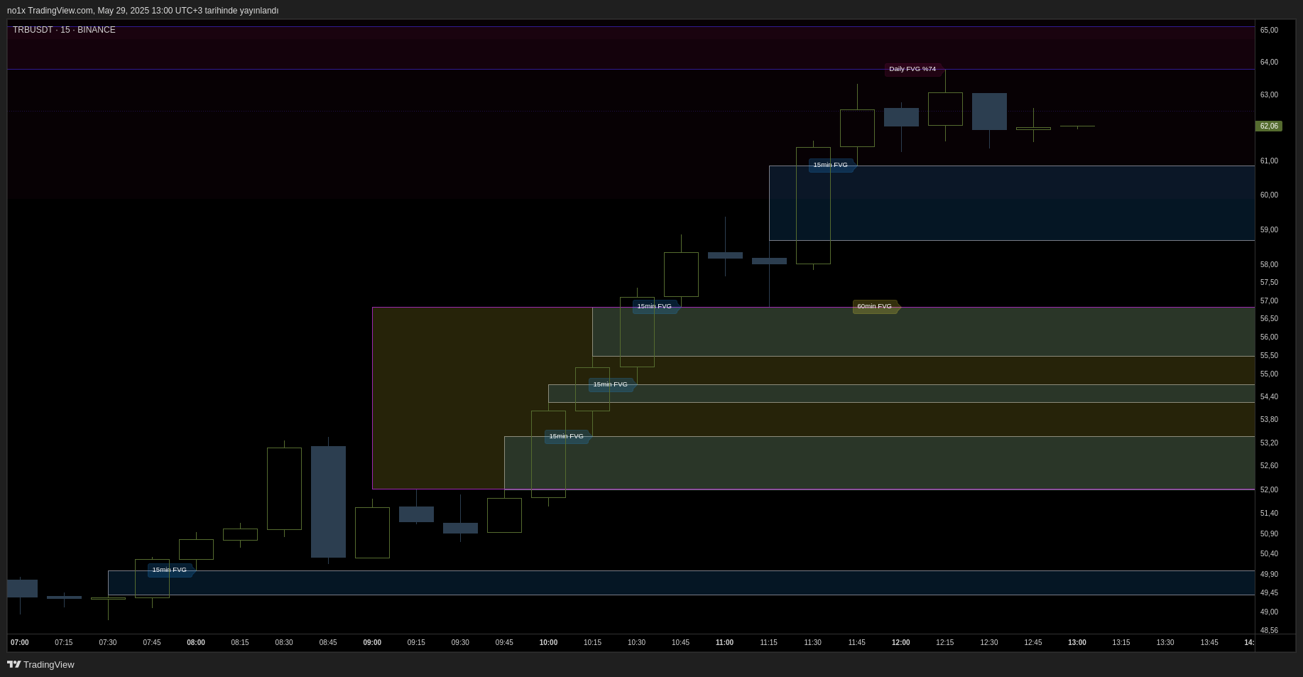Select the filled candle body at 12:30

[989, 112]
